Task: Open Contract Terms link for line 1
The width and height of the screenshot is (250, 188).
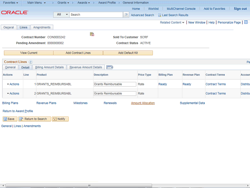Action: 216,84
